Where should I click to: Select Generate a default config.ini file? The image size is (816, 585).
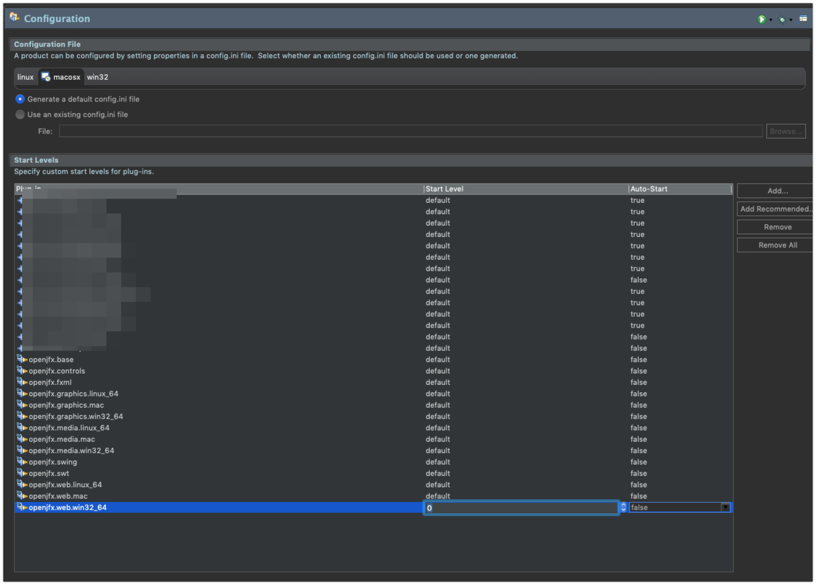20,99
